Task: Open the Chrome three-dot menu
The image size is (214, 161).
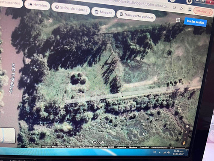Action: [x=210, y=12]
